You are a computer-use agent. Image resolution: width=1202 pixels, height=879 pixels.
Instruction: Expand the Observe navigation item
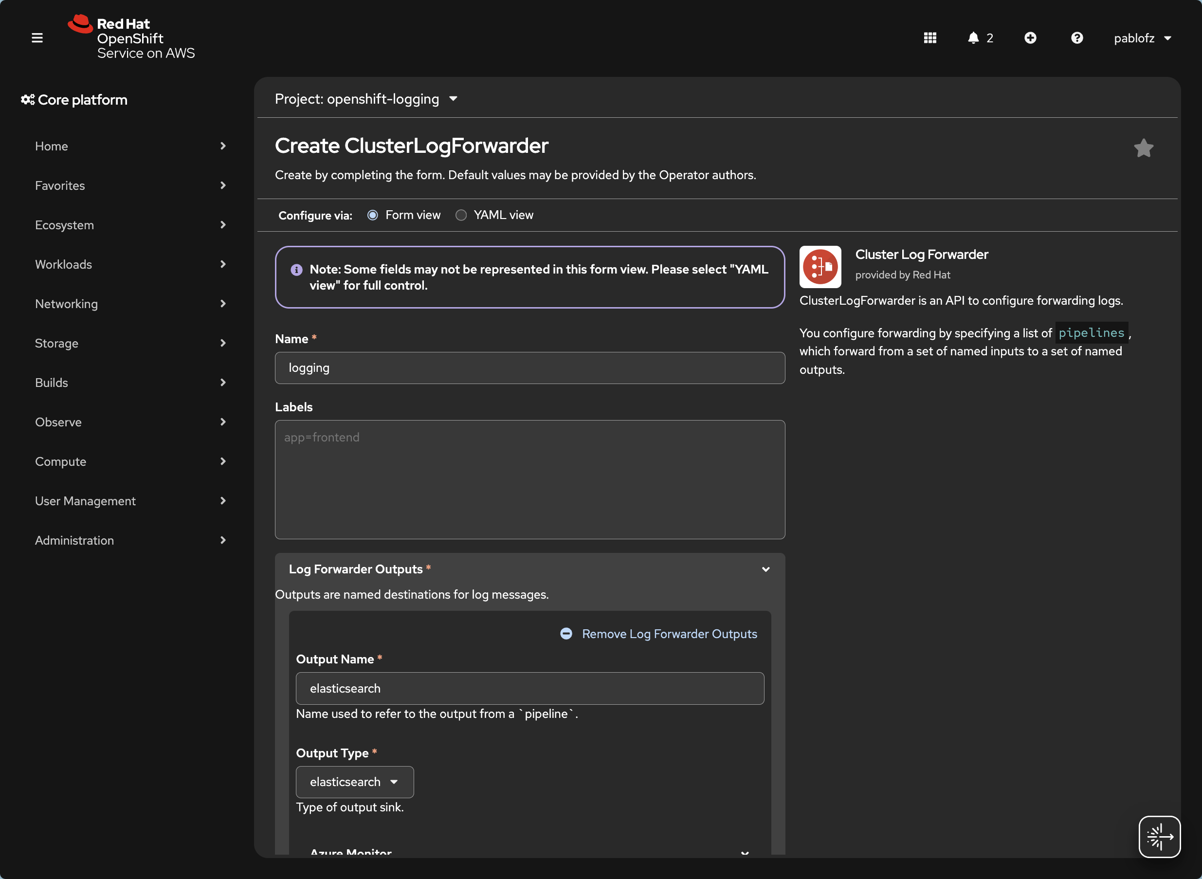point(130,422)
